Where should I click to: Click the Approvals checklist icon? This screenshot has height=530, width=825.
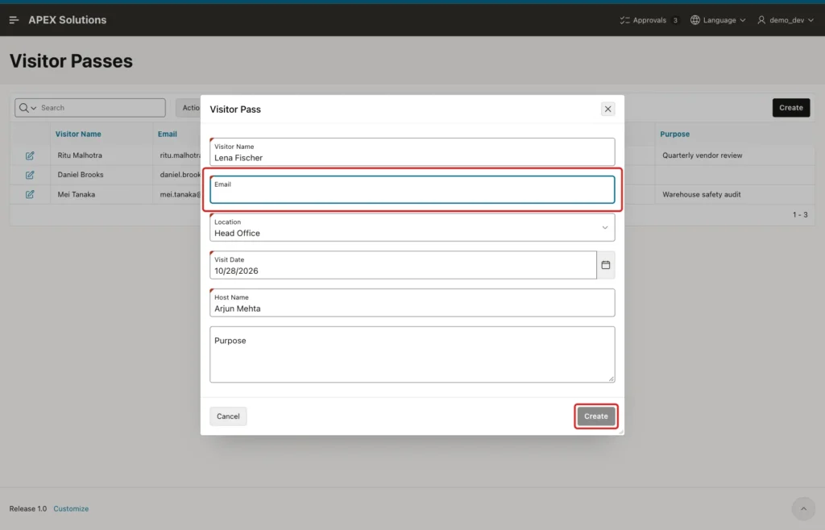(624, 20)
